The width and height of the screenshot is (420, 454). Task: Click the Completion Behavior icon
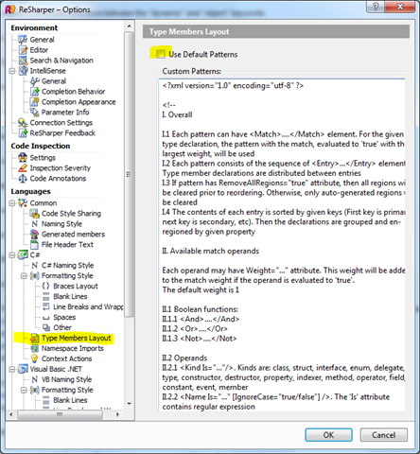[34, 92]
